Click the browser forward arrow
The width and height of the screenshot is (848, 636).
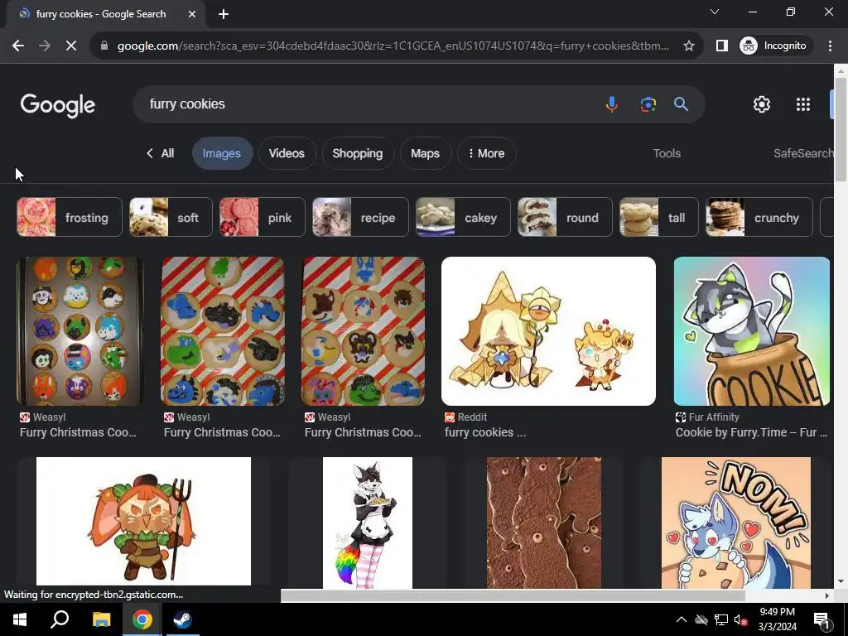45,46
